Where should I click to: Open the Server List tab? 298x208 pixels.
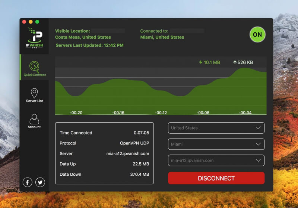34,95
